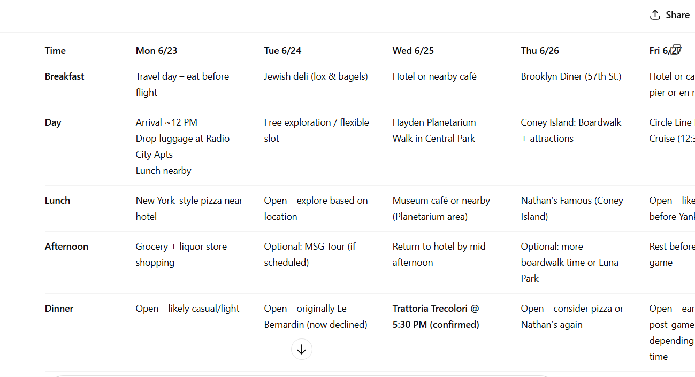695x377 pixels.
Task: Jump to bottom with the down-arrow button
Action: [x=302, y=349]
